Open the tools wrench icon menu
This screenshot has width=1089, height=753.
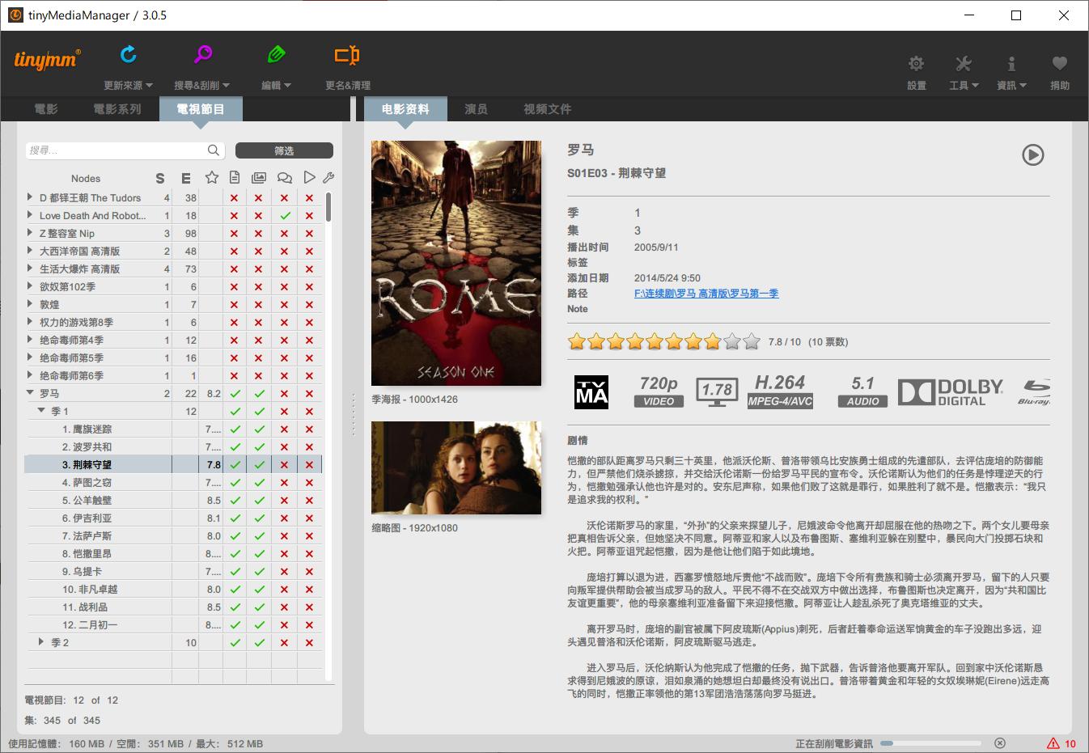pos(963,64)
